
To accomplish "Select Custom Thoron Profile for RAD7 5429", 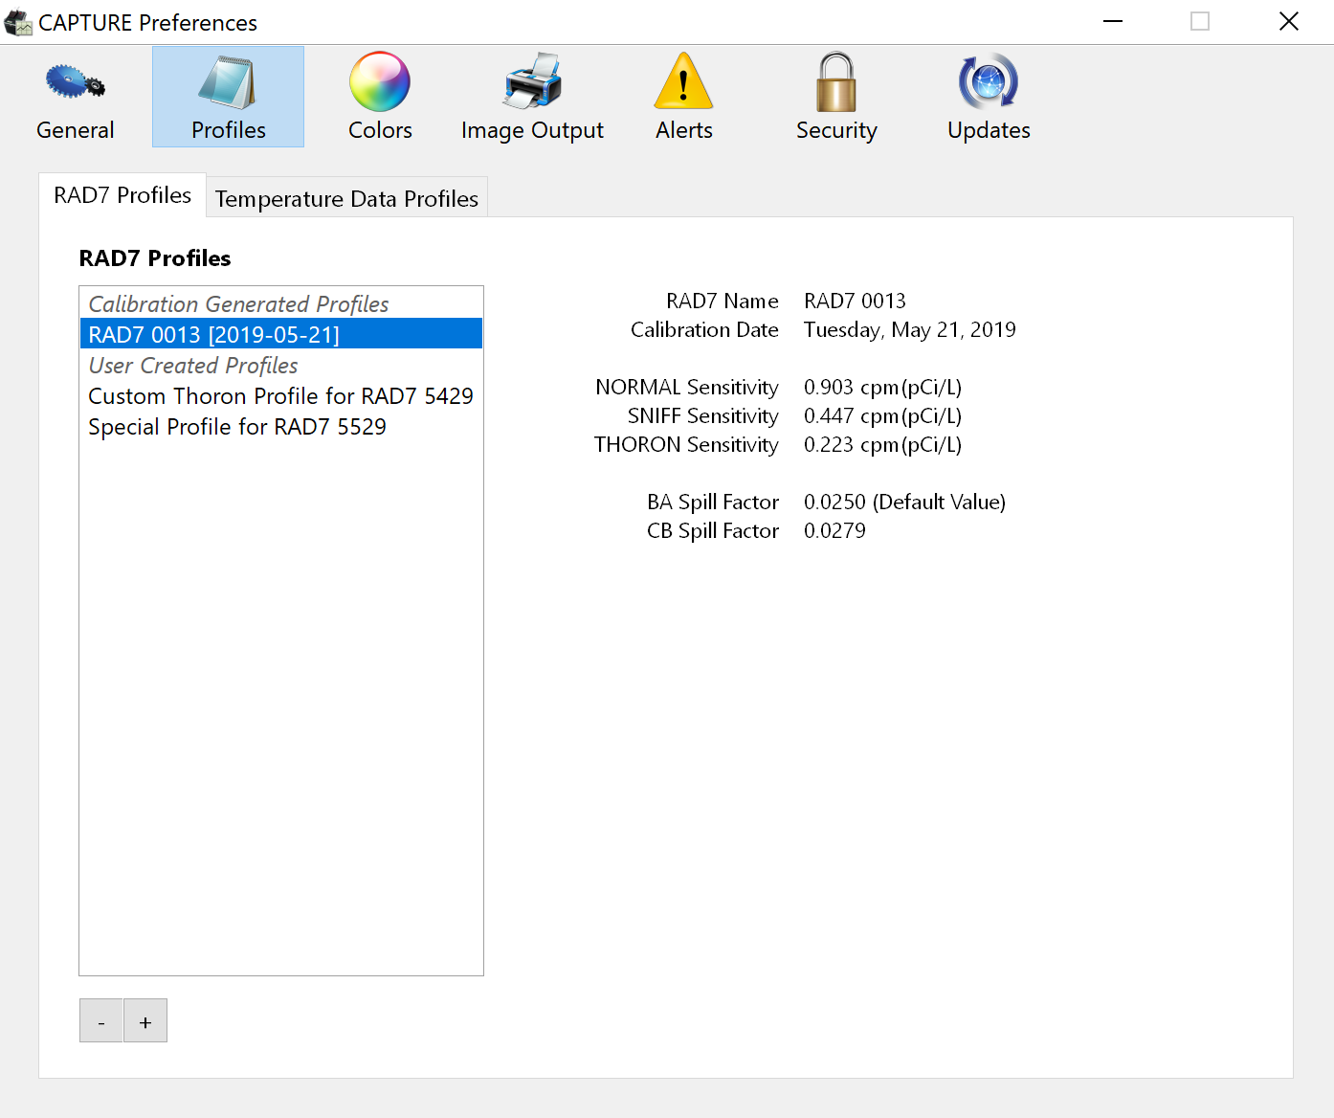I will [x=280, y=396].
